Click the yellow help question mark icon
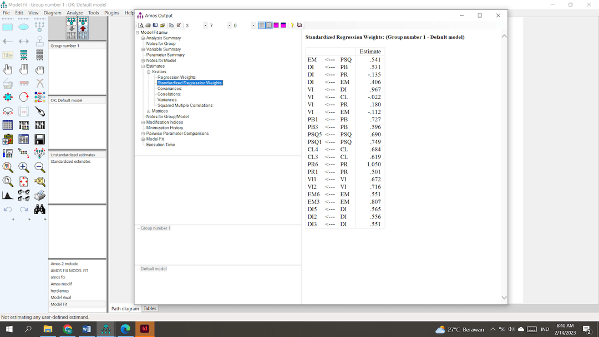Screen dimensions: 599x337 (292, 25)
